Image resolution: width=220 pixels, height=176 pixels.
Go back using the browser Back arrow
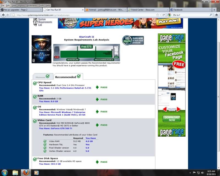pyautogui.click(x=3, y=15)
